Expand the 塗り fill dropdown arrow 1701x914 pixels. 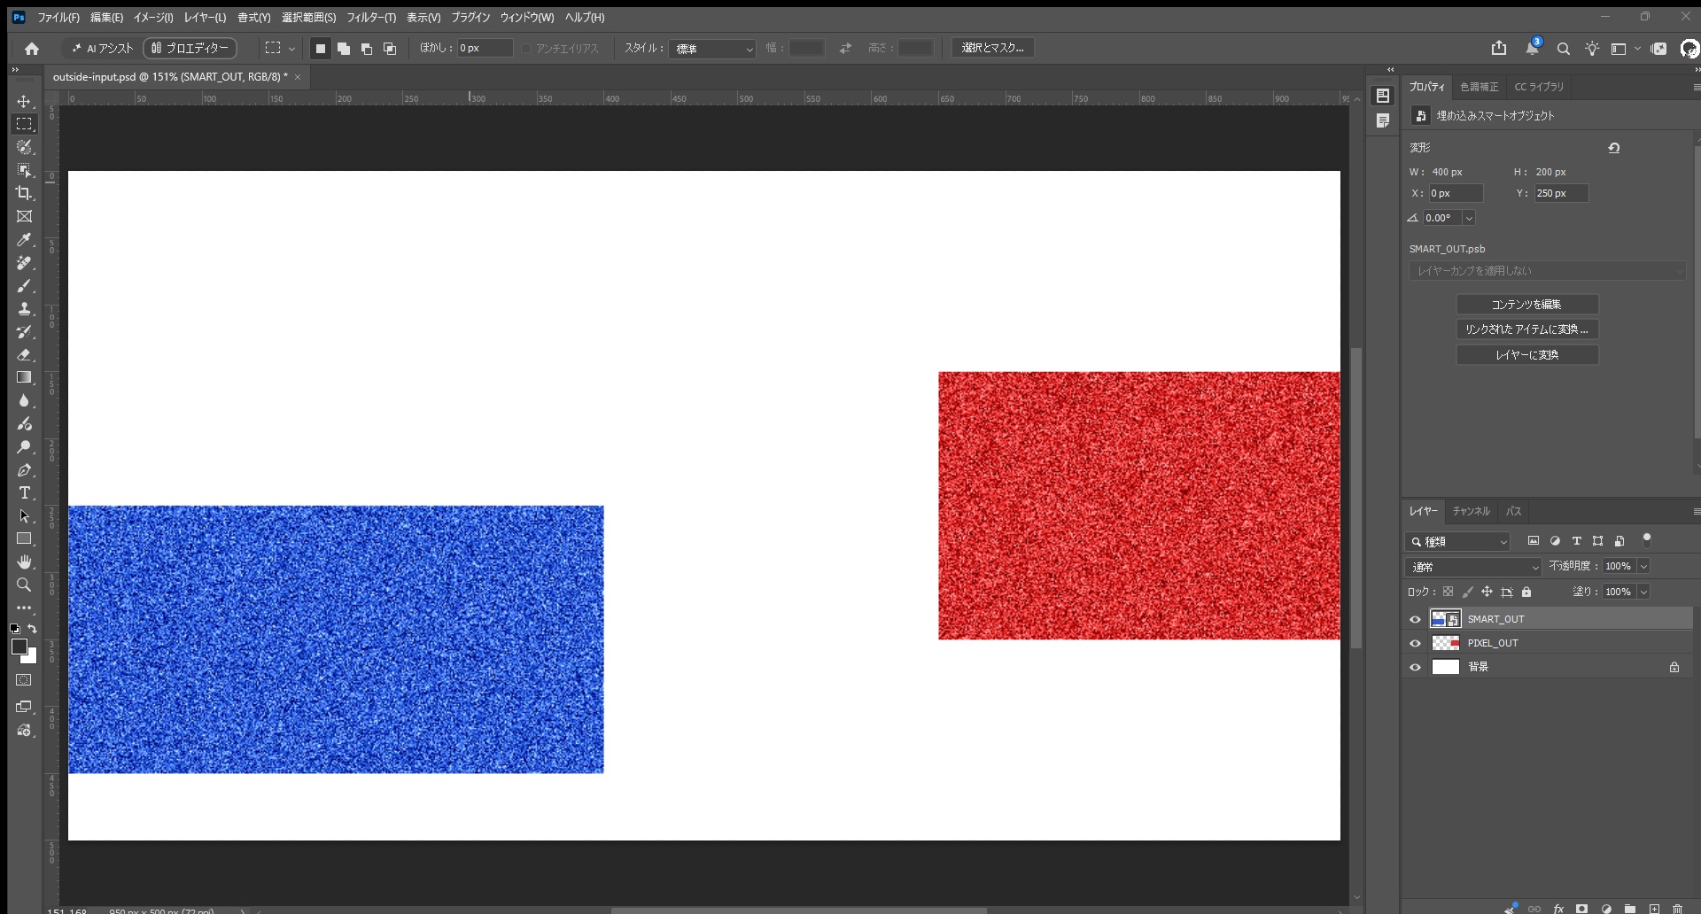pyautogui.click(x=1643, y=593)
